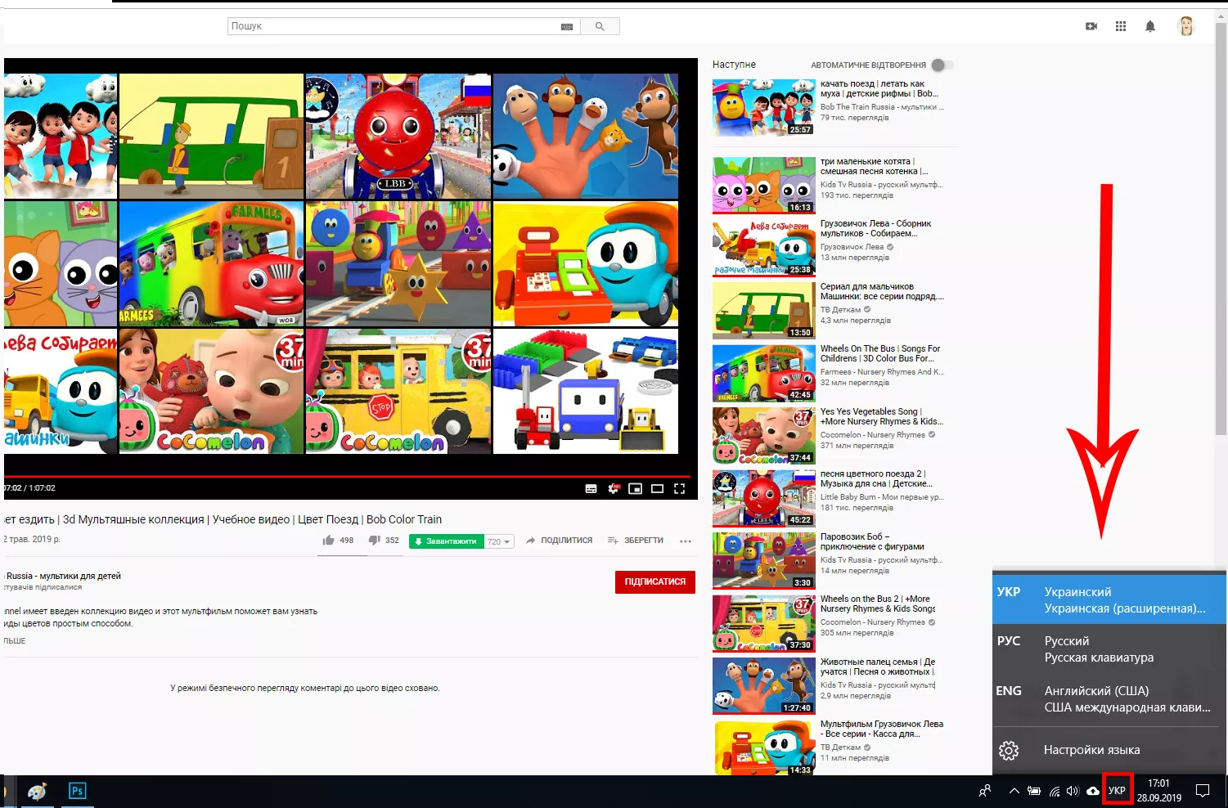Viewport: 1228px width, 808px height.
Task: Open the Грузовичок Лева Сборник thumbnail
Action: point(763,248)
